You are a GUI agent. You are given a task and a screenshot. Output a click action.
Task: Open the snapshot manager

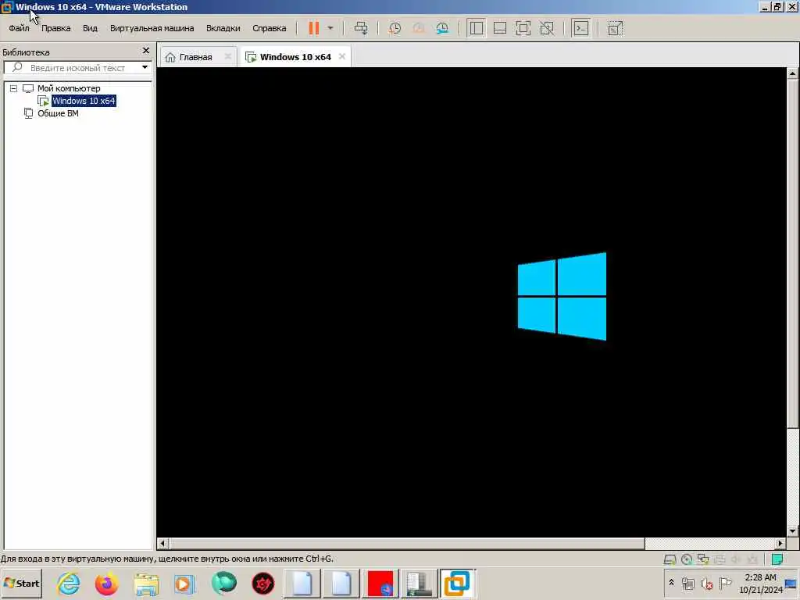click(442, 28)
